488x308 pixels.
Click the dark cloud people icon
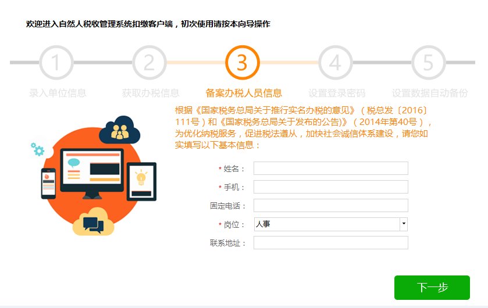tap(120, 130)
